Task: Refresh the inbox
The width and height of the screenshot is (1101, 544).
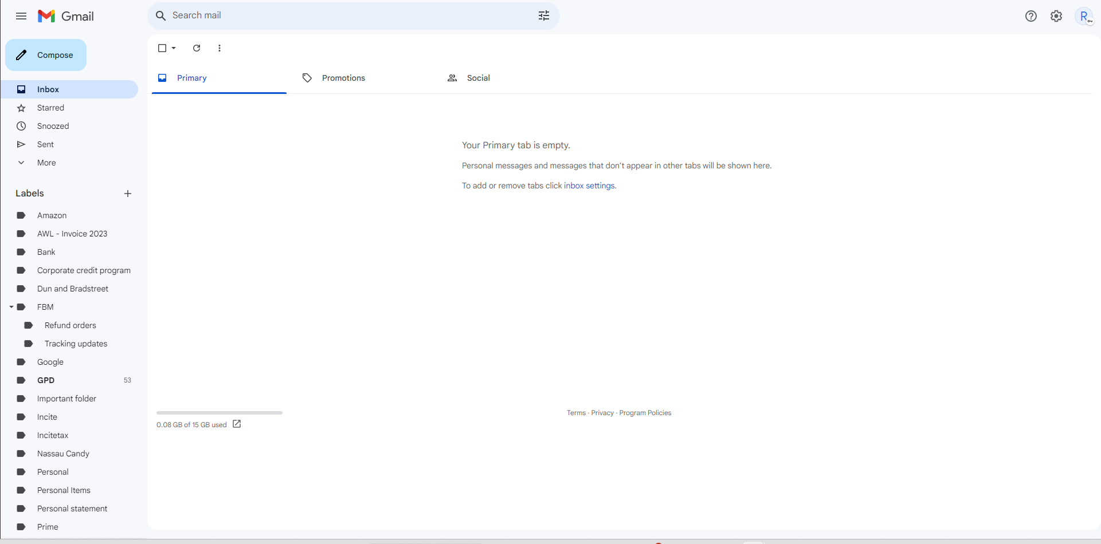Action: click(x=197, y=48)
